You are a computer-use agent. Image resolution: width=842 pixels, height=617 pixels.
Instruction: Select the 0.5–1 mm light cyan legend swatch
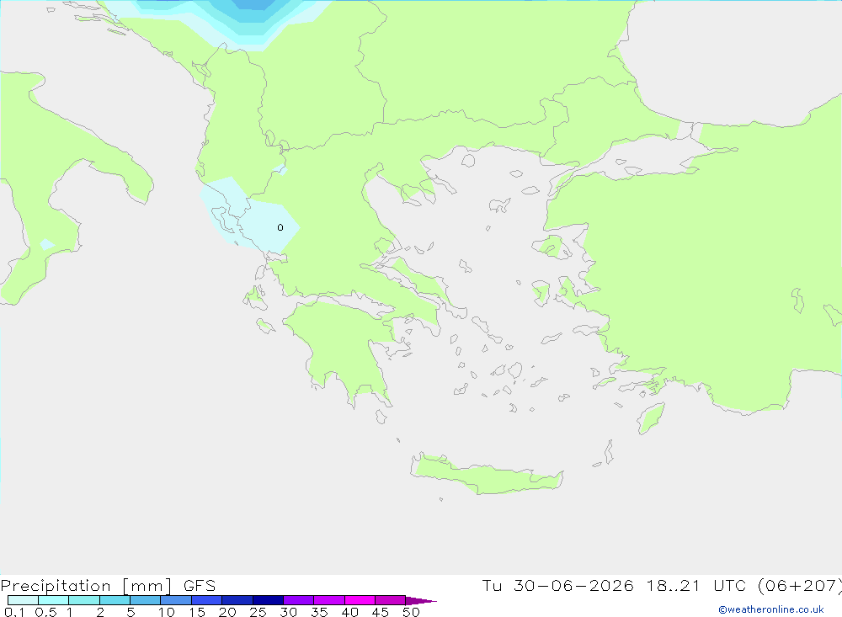click(54, 600)
